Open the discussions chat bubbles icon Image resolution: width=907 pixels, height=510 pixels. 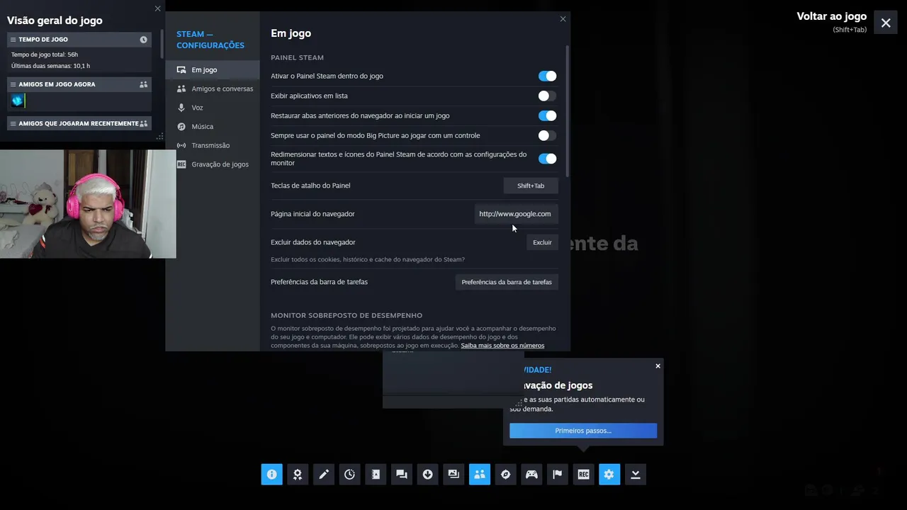click(x=402, y=475)
